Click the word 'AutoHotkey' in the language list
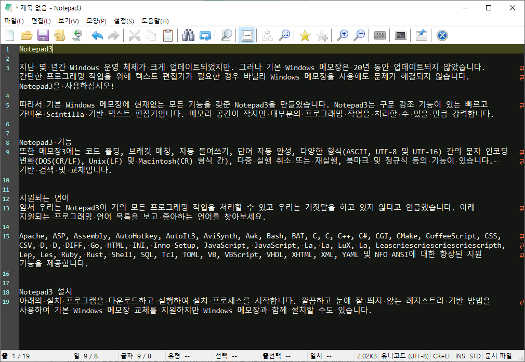This screenshot has height=362, width=525. (x=136, y=236)
